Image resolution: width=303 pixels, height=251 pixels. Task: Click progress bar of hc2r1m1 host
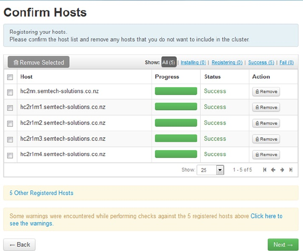[x=176, y=107]
